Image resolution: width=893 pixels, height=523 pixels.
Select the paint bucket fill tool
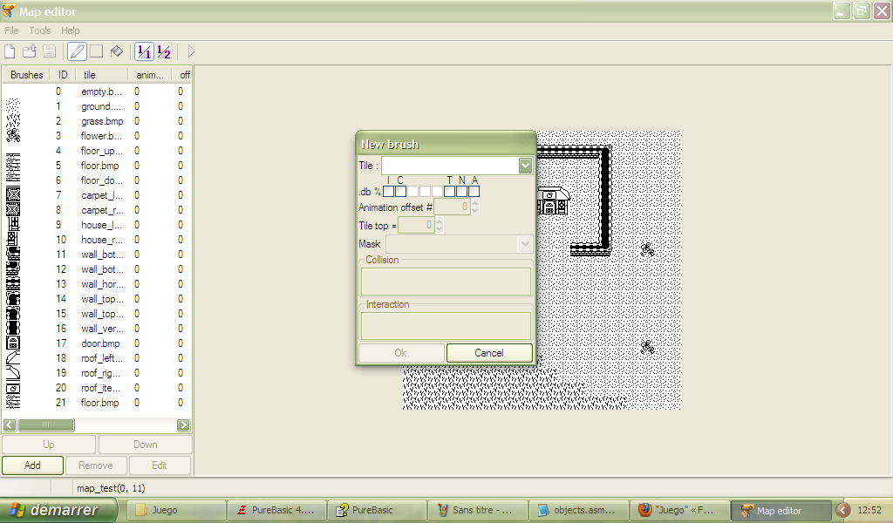(116, 51)
